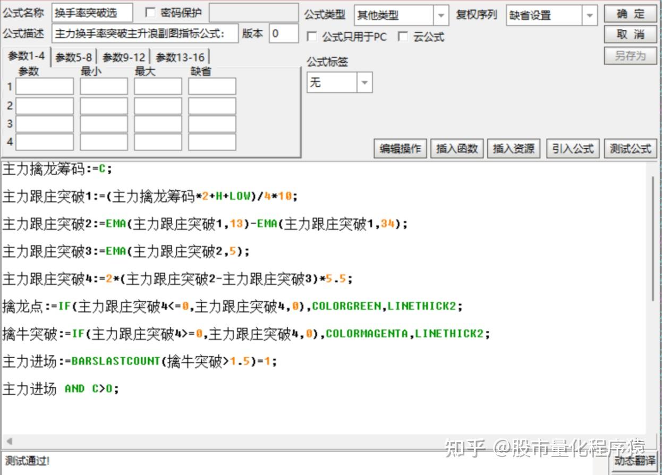This screenshot has height=475, width=662.
Task: Click row 1 最小 field
Action: pos(104,86)
